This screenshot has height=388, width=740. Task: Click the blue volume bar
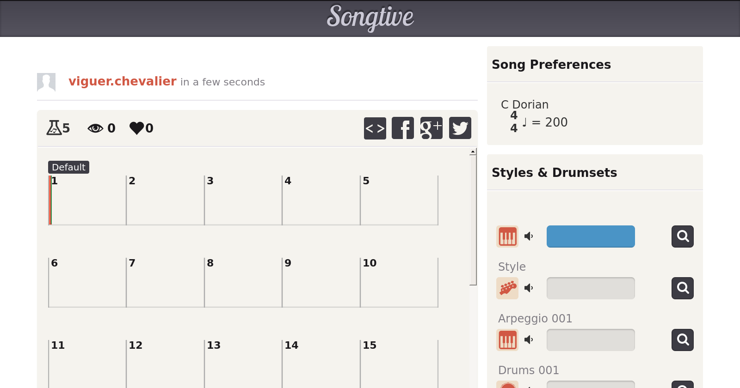591,236
